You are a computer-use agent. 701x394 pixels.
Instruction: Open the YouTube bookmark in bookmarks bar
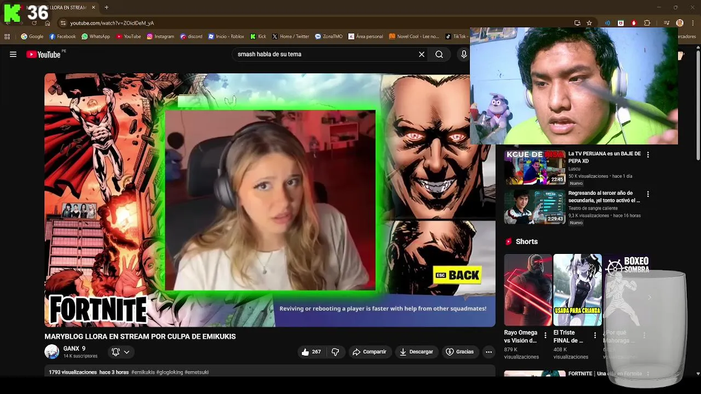129,37
